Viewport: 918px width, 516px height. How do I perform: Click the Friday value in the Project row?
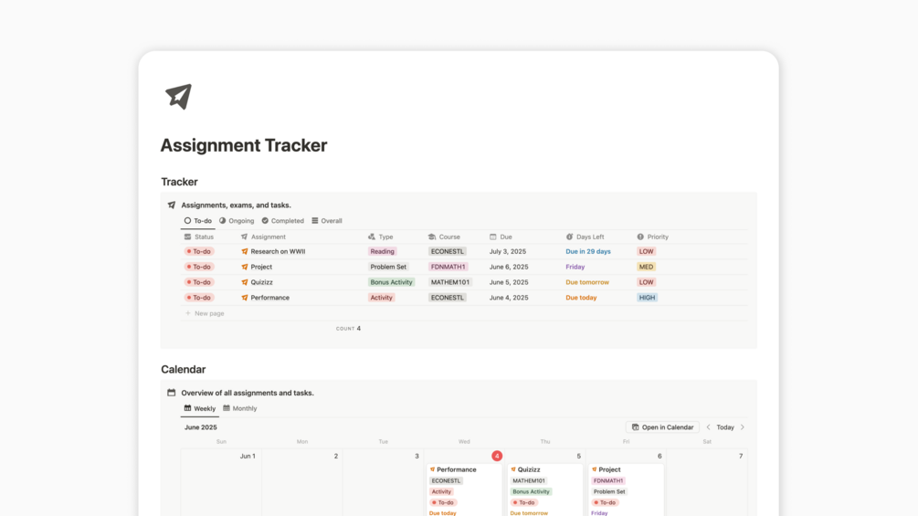[x=575, y=267]
